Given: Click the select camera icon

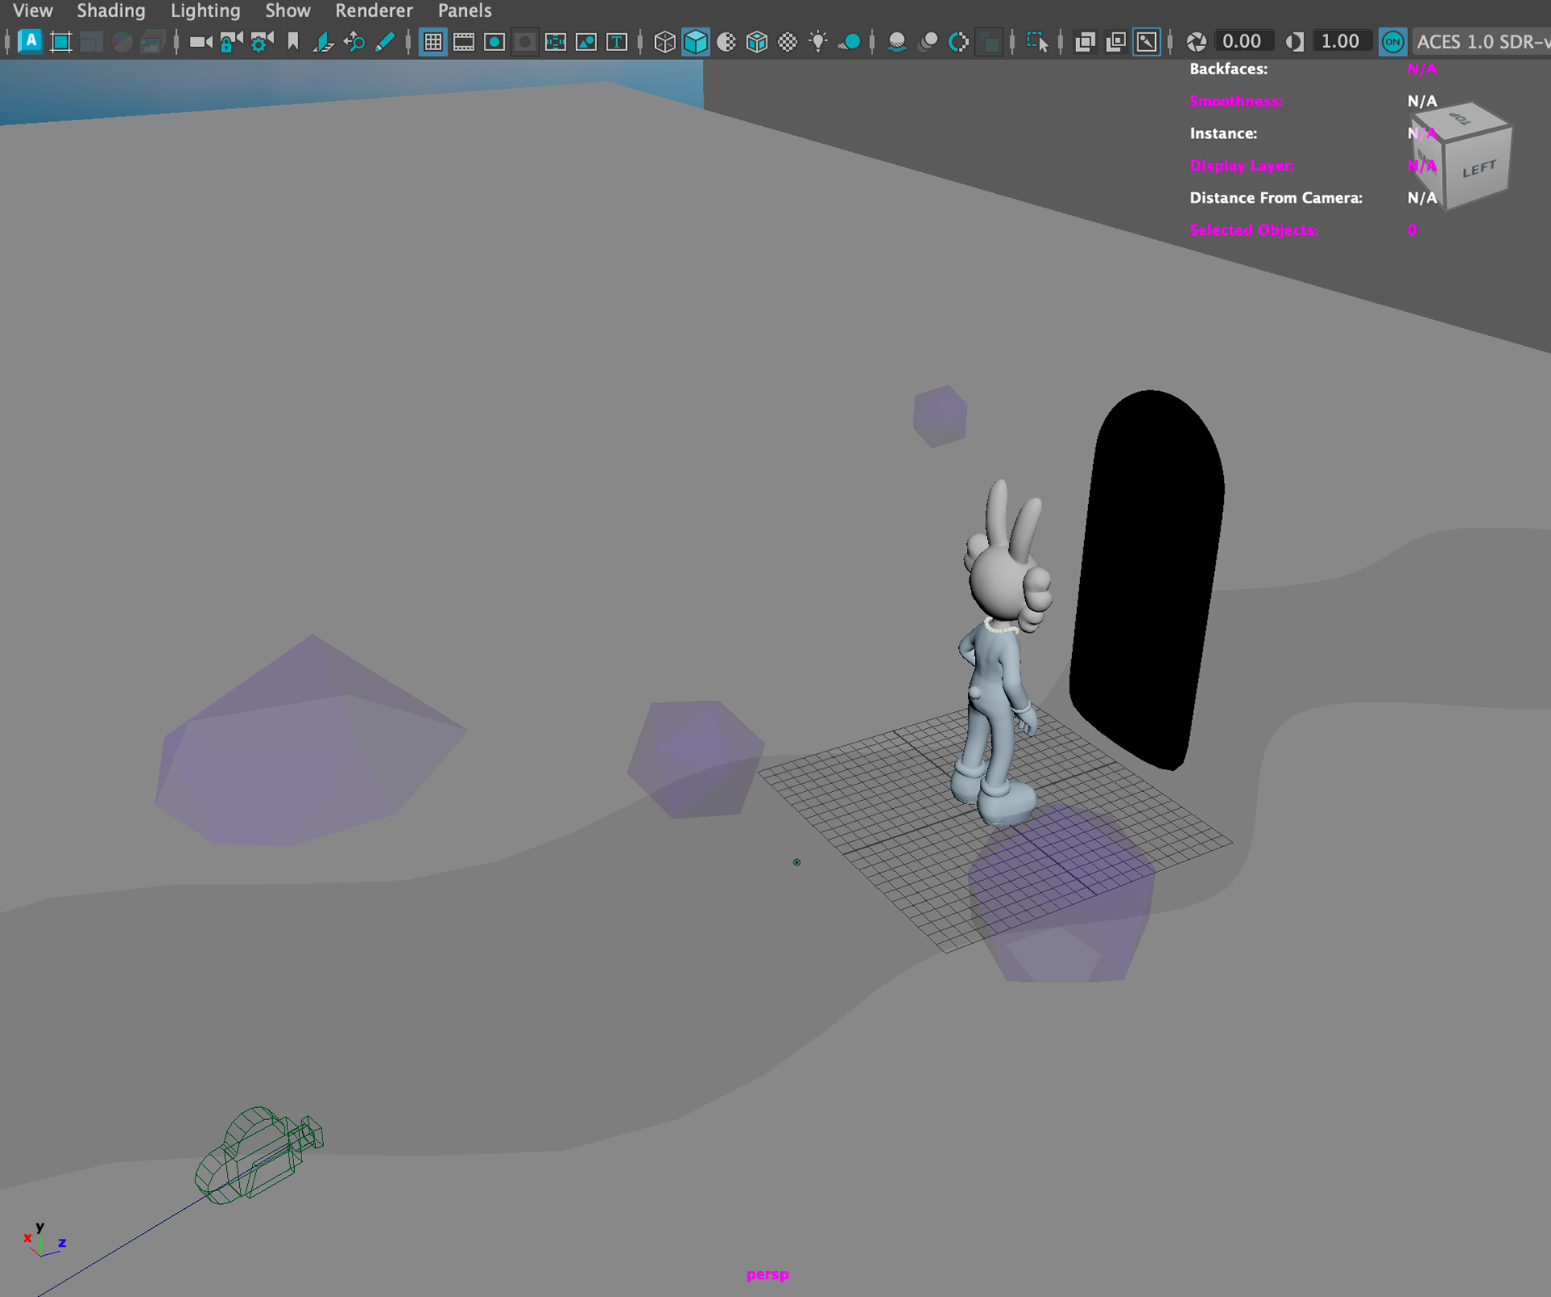Looking at the screenshot, I should [x=200, y=42].
